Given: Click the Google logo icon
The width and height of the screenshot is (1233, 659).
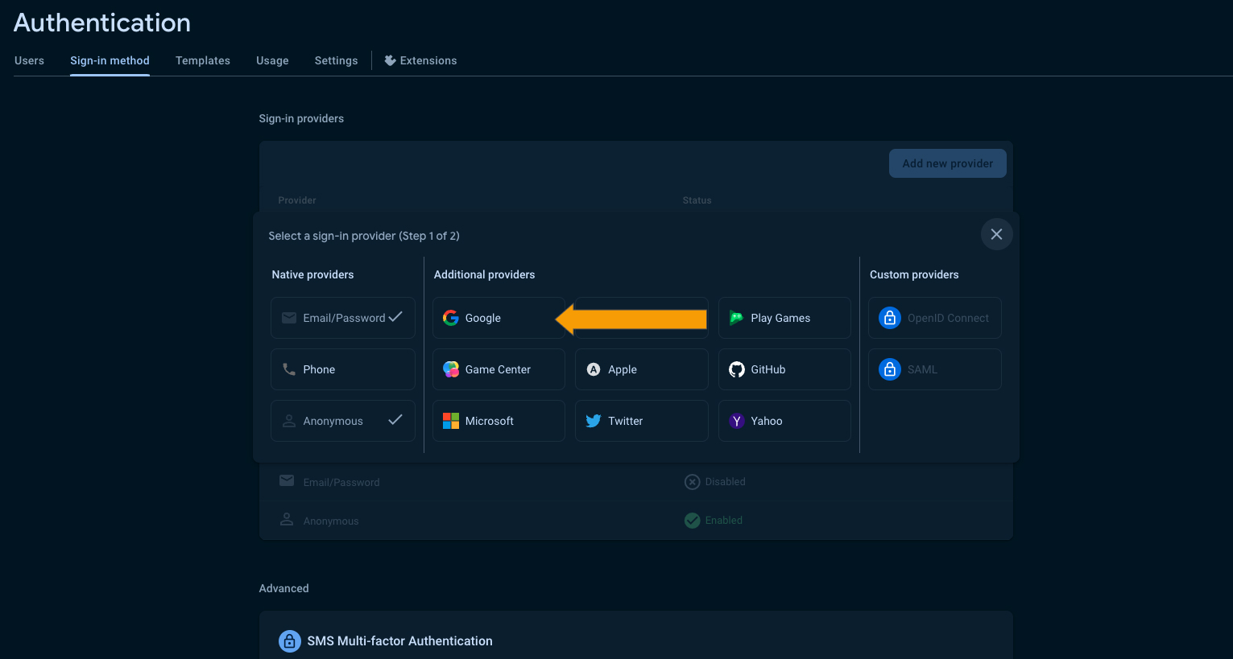Looking at the screenshot, I should [x=451, y=318].
